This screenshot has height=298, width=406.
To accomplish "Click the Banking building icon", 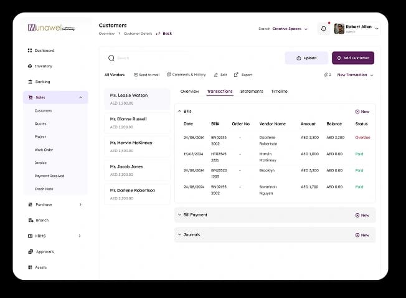I will [30, 82].
